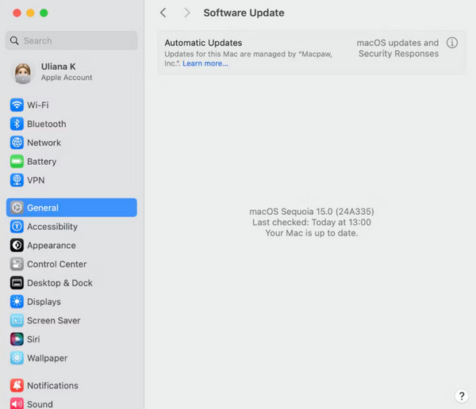Open Control Center icon
Image resolution: width=476 pixels, height=409 pixels.
(x=17, y=264)
